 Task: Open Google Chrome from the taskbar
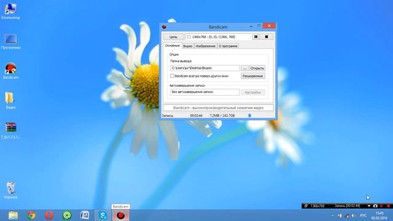tap(31, 215)
